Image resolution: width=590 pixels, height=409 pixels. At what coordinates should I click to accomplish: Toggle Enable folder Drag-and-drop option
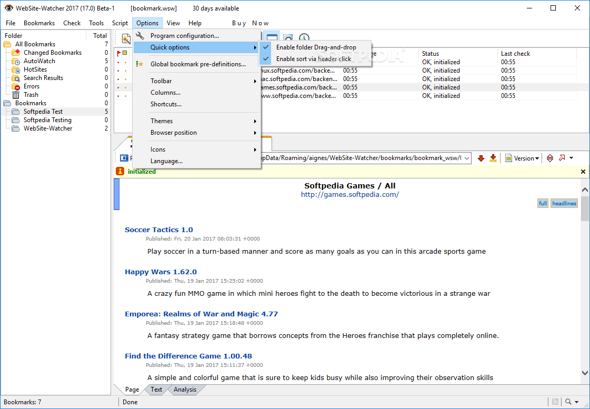(315, 47)
